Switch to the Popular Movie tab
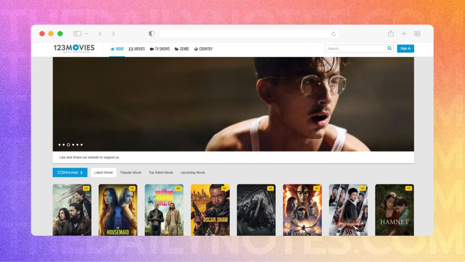The image size is (465, 262). (x=131, y=173)
